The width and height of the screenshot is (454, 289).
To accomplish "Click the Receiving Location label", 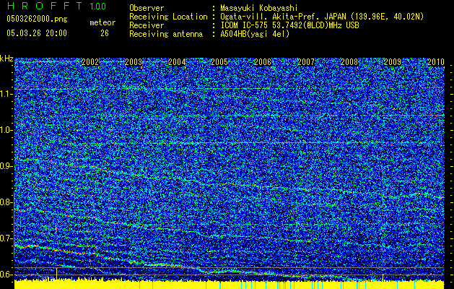I will tap(168, 17).
